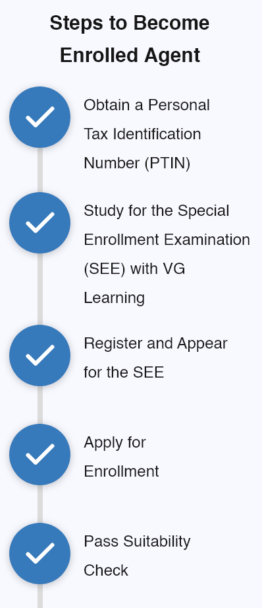The image size is (262, 608).
Task: Select the Pass Suitability Check checkmark icon
Action: click(39, 553)
